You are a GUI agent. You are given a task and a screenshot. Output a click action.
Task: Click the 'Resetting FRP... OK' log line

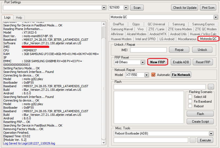click(17, 122)
